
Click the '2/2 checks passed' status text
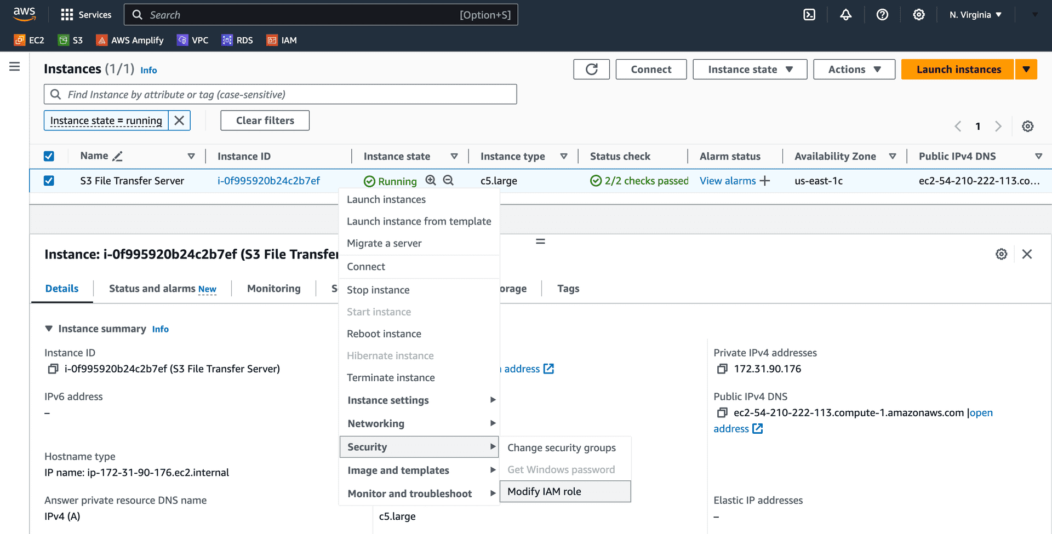coord(646,181)
